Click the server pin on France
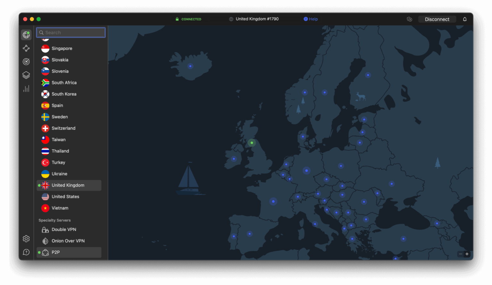The width and height of the screenshot is (492, 285). 273,201
